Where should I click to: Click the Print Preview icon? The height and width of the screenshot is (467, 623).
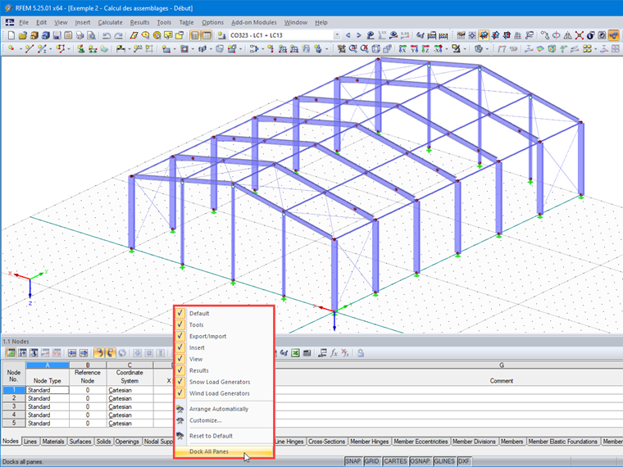(x=91, y=35)
